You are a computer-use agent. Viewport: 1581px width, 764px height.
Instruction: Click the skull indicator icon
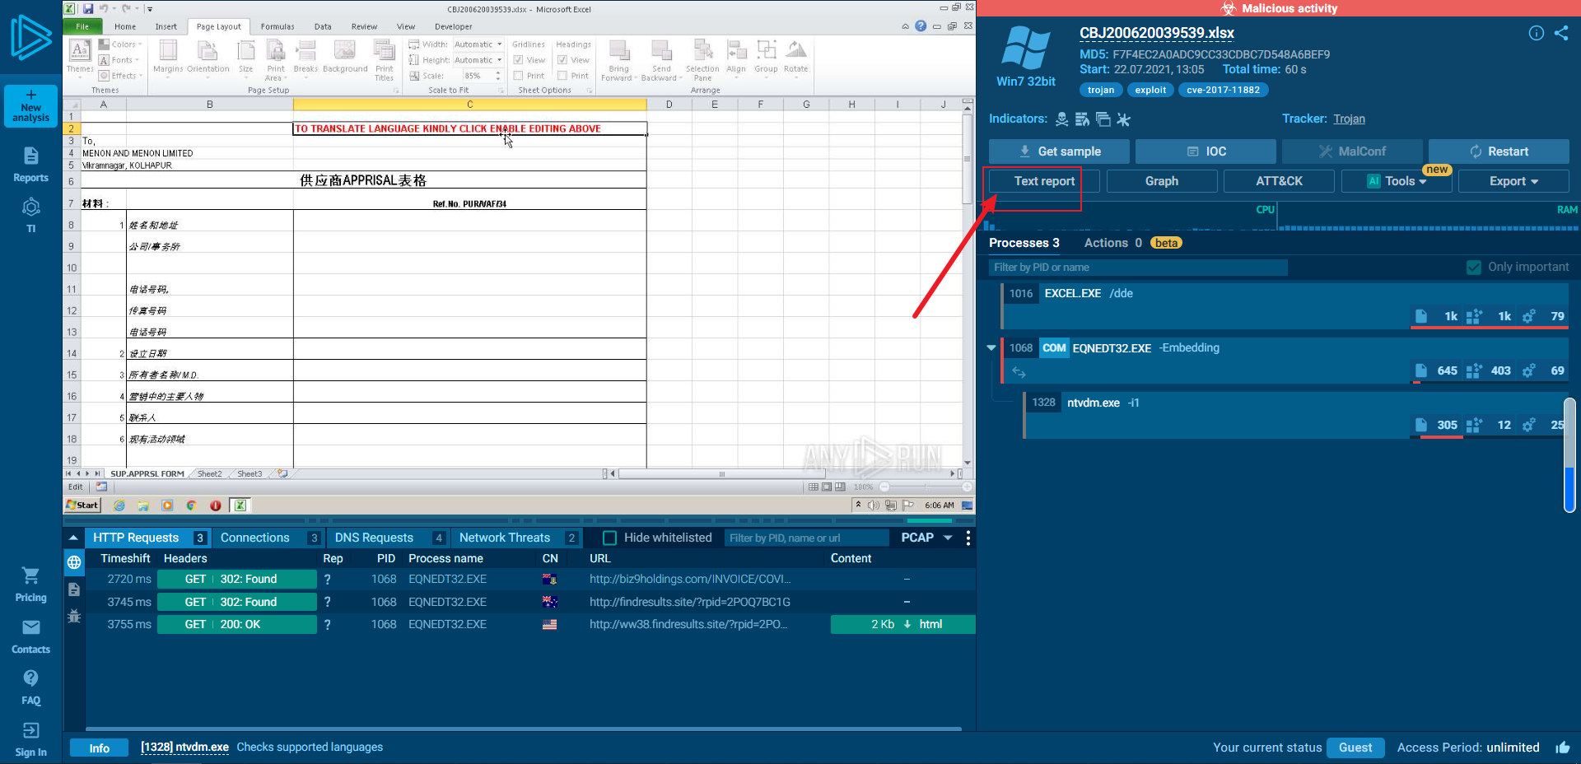[1062, 119]
